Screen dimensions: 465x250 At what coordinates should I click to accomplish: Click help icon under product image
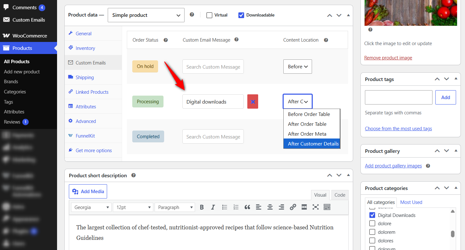(x=370, y=30)
